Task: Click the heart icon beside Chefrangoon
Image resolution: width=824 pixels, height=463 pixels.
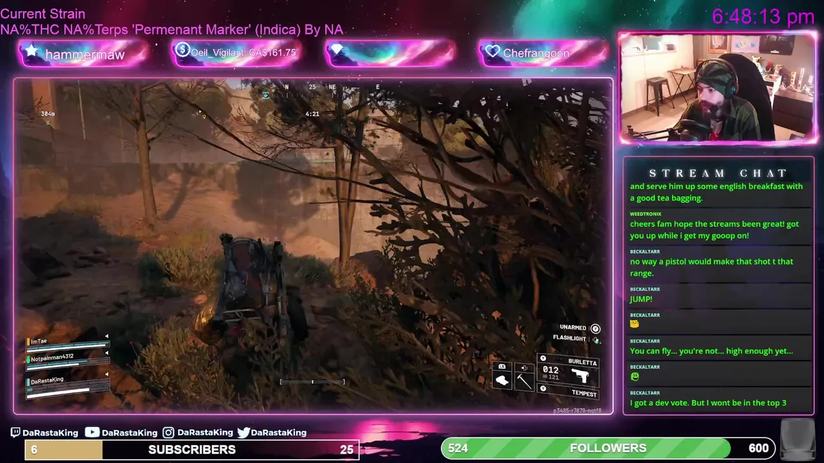Action: point(492,51)
